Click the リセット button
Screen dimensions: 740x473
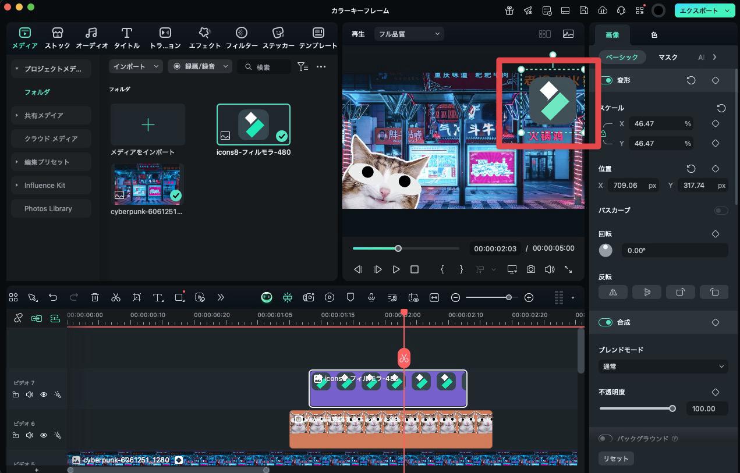[616, 458]
